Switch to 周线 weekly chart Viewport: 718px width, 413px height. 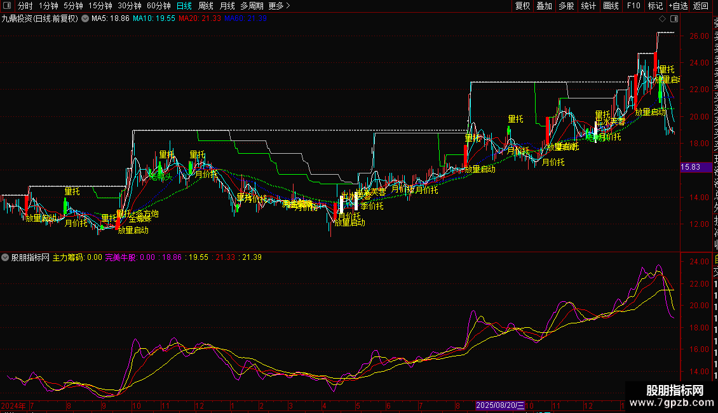coord(206,6)
